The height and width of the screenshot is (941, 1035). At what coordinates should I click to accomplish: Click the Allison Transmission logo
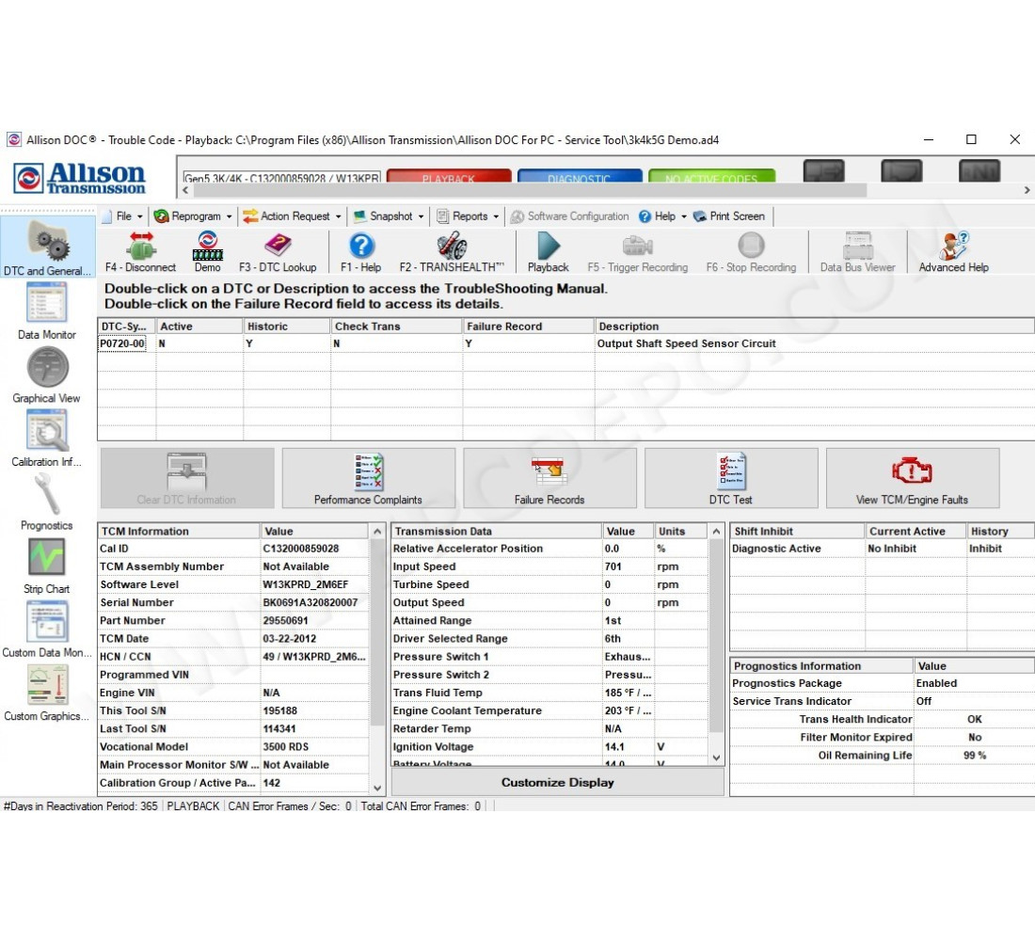point(80,178)
